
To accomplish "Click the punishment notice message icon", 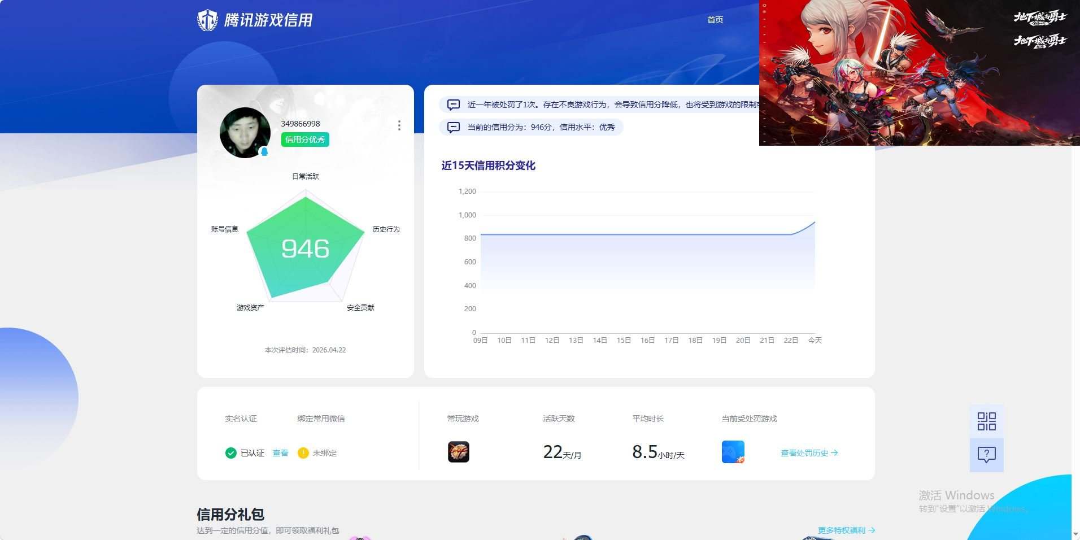I will (453, 104).
